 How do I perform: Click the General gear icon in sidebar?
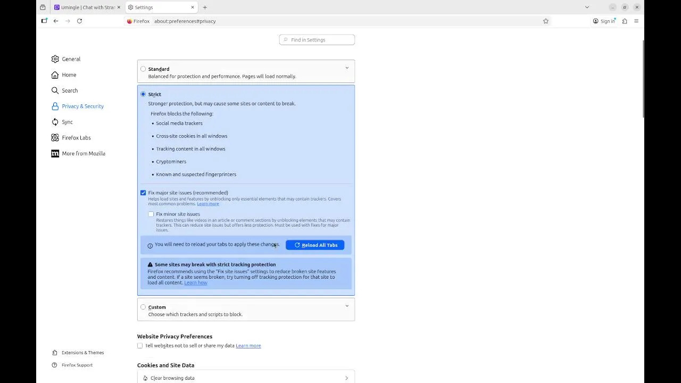(55, 59)
